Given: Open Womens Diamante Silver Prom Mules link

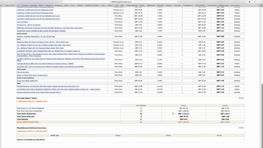Looking at the screenshot, I should point(39,92).
